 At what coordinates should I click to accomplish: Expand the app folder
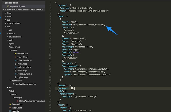[7, 30]
